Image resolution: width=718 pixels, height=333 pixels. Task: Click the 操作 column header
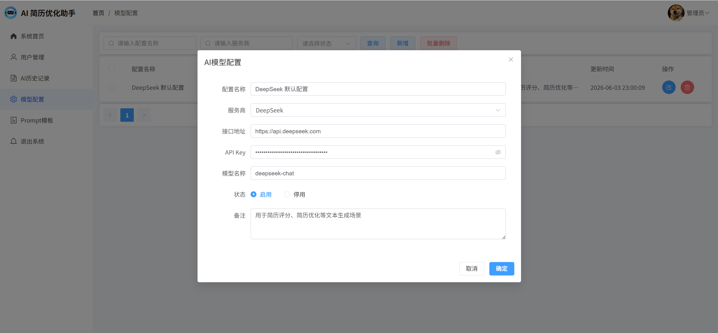pyautogui.click(x=668, y=69)
